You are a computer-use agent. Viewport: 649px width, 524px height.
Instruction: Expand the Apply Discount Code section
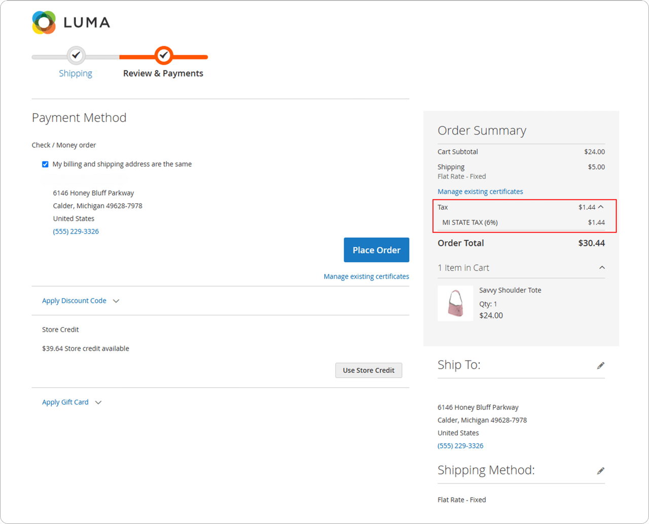[x=74, y=300]
